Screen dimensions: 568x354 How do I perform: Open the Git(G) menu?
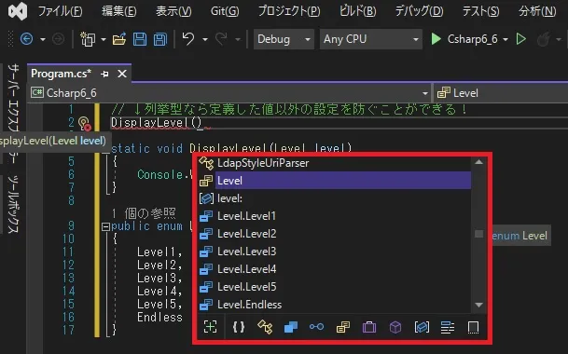225,11
